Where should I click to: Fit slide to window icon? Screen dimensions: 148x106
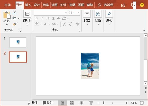tap(142, 103)
